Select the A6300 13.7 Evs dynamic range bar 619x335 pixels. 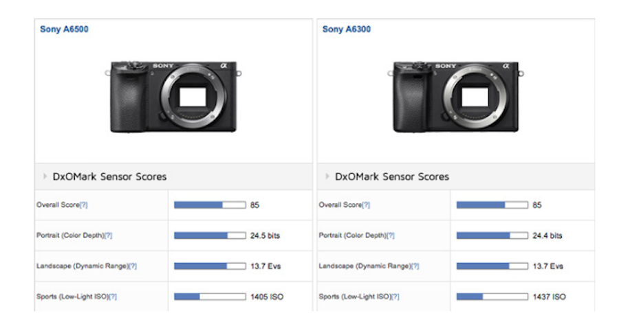click(492, 266)
